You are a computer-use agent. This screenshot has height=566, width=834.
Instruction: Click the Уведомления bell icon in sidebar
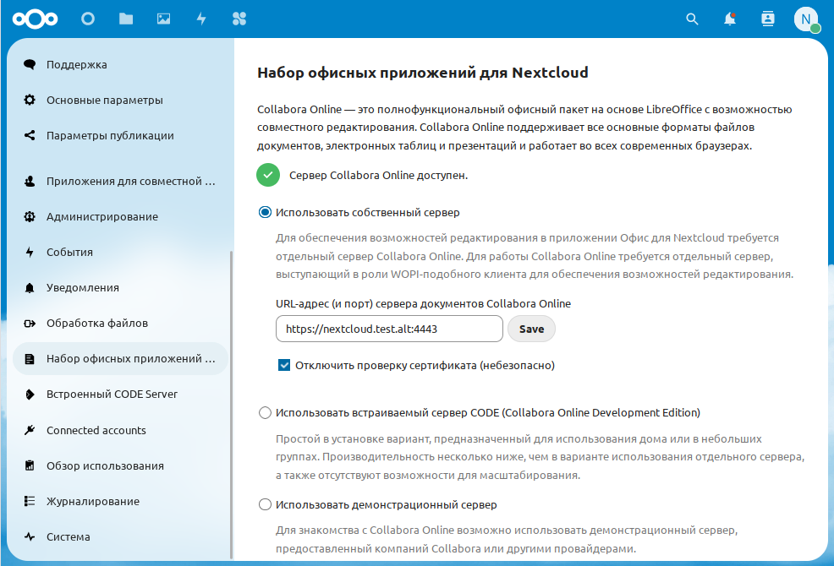tap(30, 287)
